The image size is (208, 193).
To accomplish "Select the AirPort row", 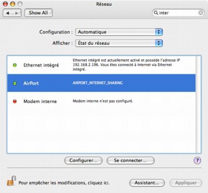I will (x=101, y=83).
